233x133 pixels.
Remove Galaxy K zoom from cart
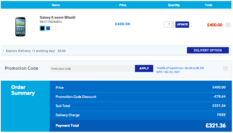(228, 25)
